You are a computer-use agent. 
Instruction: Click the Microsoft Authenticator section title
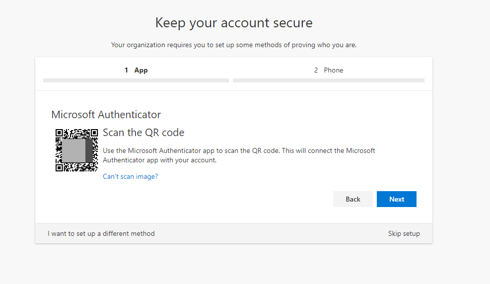(106, 115)
